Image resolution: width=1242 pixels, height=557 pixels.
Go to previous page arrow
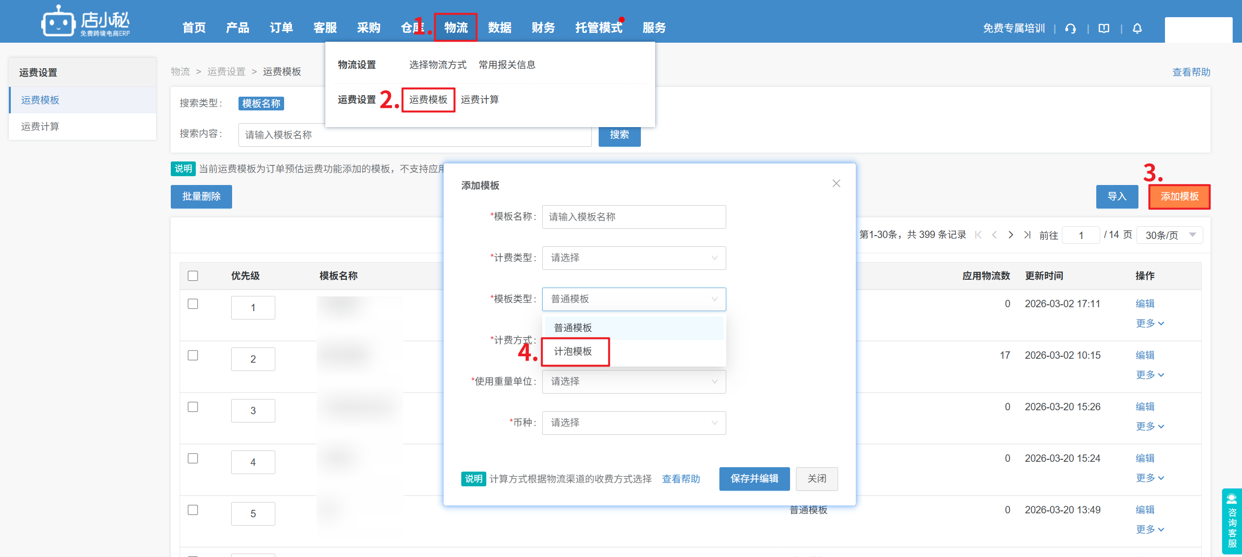tap(994, 235)
